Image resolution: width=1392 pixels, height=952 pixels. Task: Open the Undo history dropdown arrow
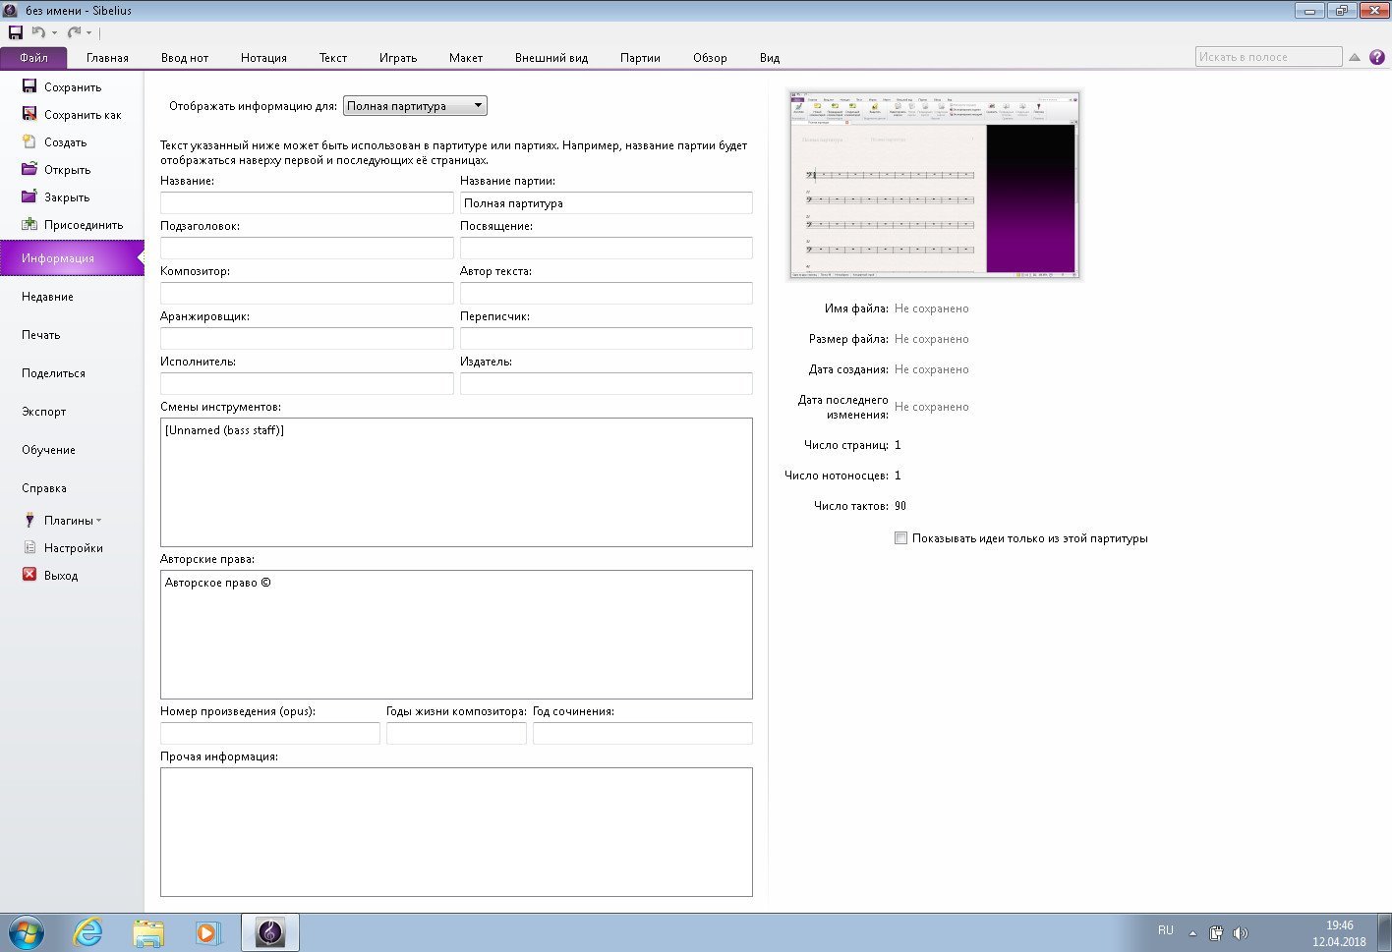[54, 33]
